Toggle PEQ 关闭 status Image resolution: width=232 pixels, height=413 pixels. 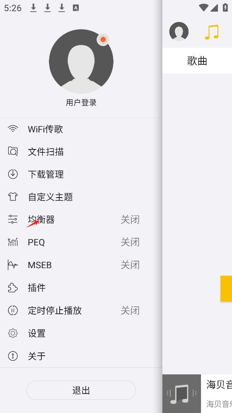coord(130,242)
